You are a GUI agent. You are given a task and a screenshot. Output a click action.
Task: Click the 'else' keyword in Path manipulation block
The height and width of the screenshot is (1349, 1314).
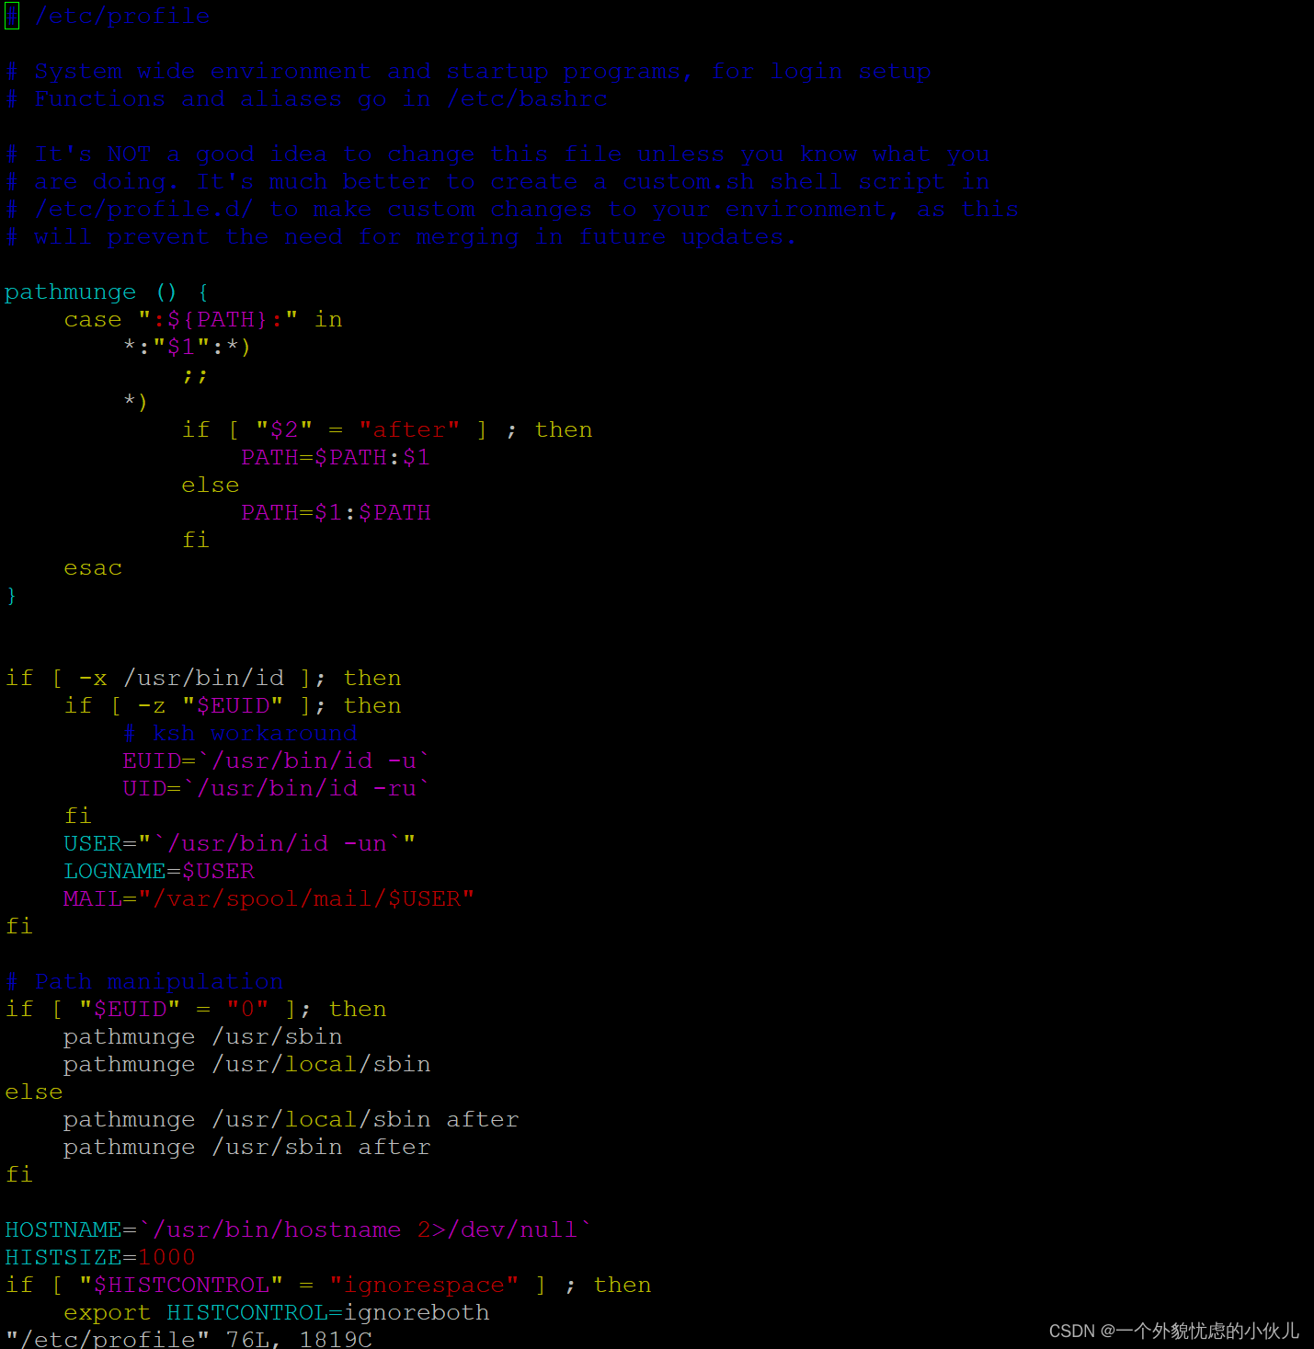tap(34, 1092)
